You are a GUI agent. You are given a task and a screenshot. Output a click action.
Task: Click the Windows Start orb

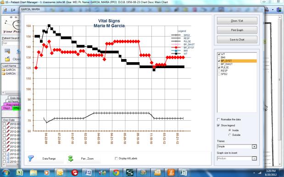[x=6, y=173]
